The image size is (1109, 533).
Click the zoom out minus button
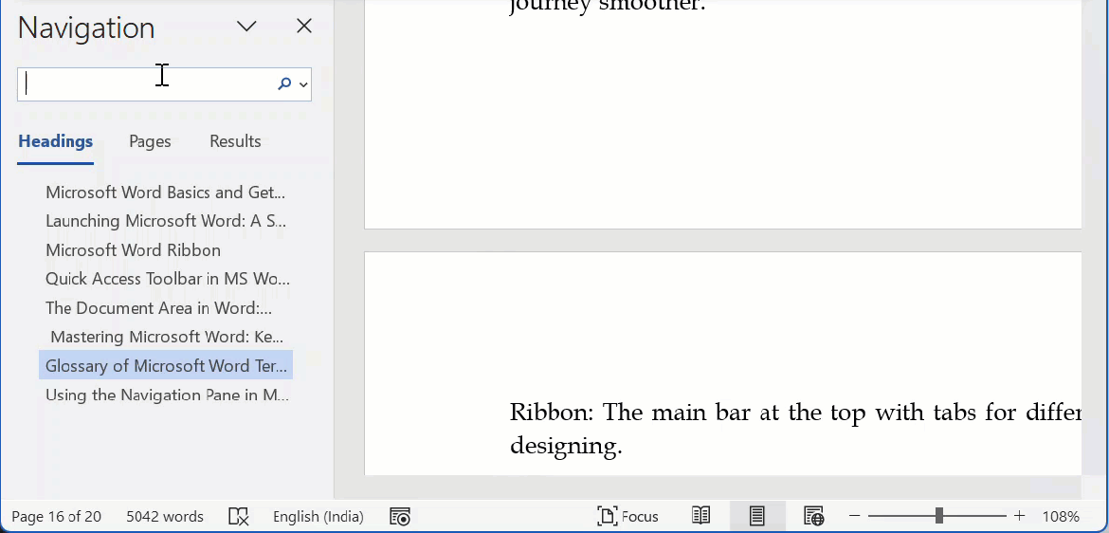(x=854, y=516)
